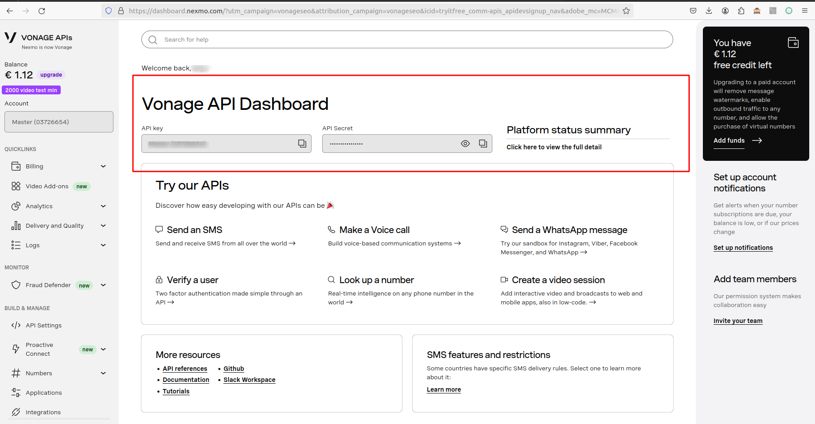Copy the API Secret using copy icon
The width and height of the screenshot is (815, 424).
tap(483, 144)
